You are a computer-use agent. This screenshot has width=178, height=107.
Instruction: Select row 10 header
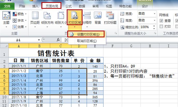[4, 97]
